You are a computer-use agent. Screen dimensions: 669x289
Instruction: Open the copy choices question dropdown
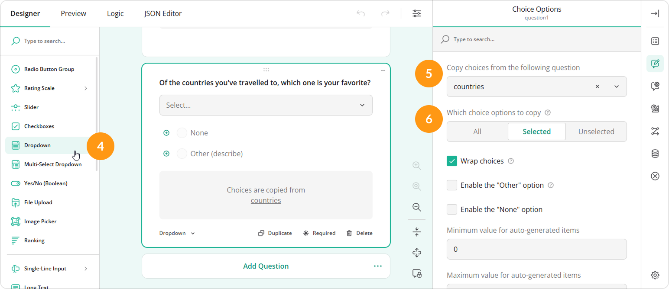(x=617, y=87)
